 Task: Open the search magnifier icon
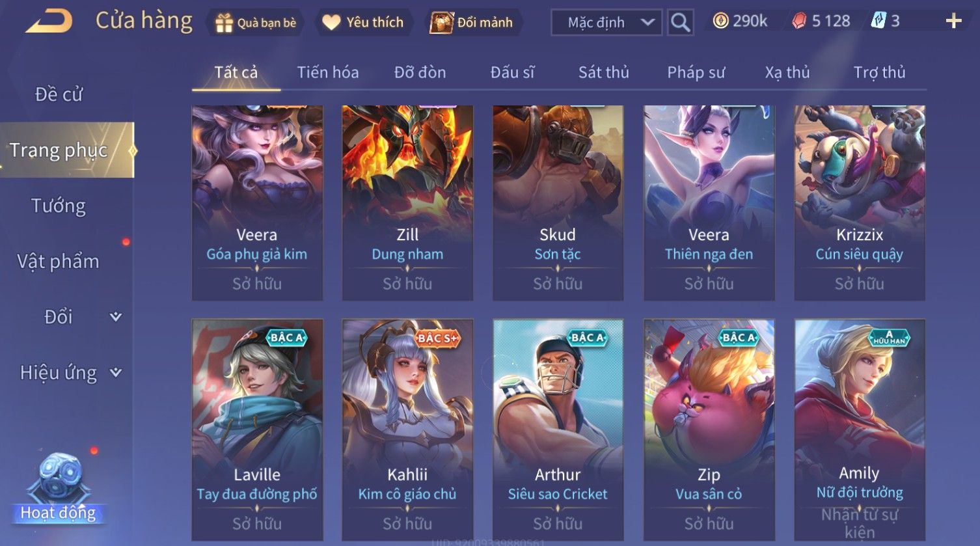(680, 23)
